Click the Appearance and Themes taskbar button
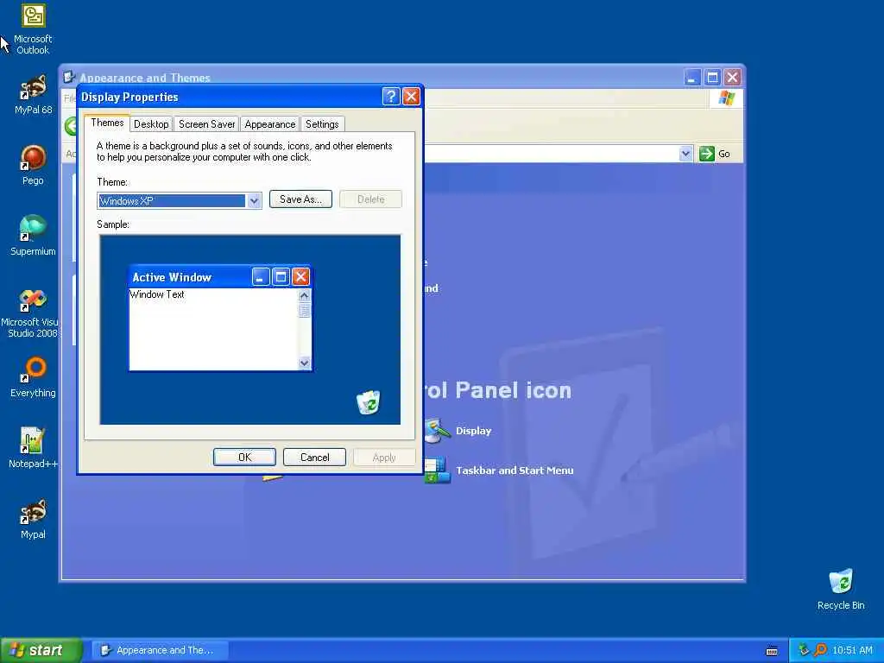884x663 pixels. point(160,650)
